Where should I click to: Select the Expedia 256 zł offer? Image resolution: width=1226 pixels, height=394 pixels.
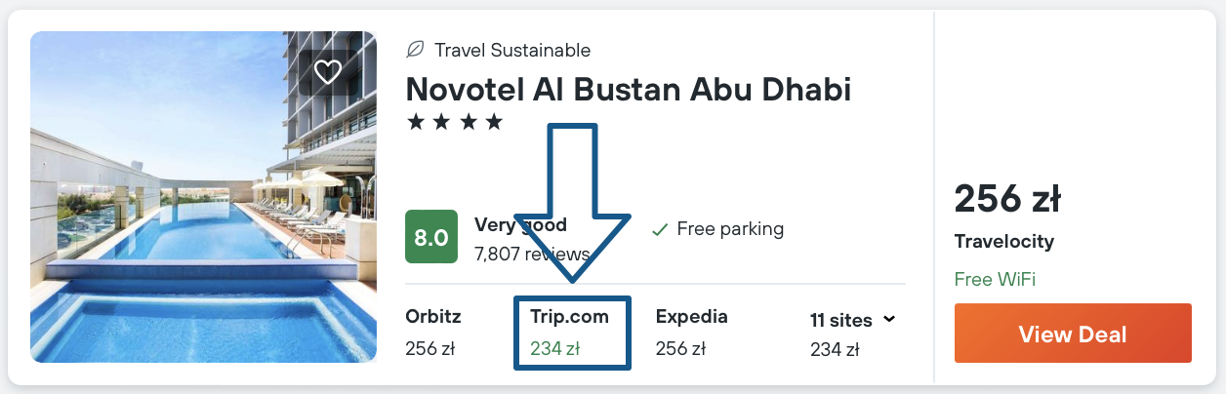point(692,333)
